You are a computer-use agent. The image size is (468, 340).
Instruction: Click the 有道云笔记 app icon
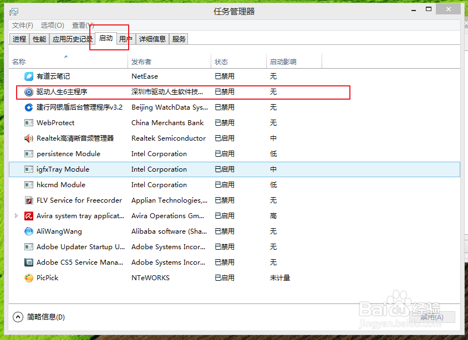29,76
